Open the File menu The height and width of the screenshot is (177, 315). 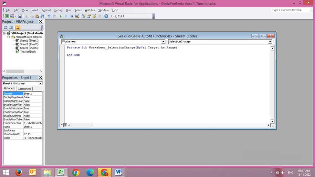coord(8,10)
